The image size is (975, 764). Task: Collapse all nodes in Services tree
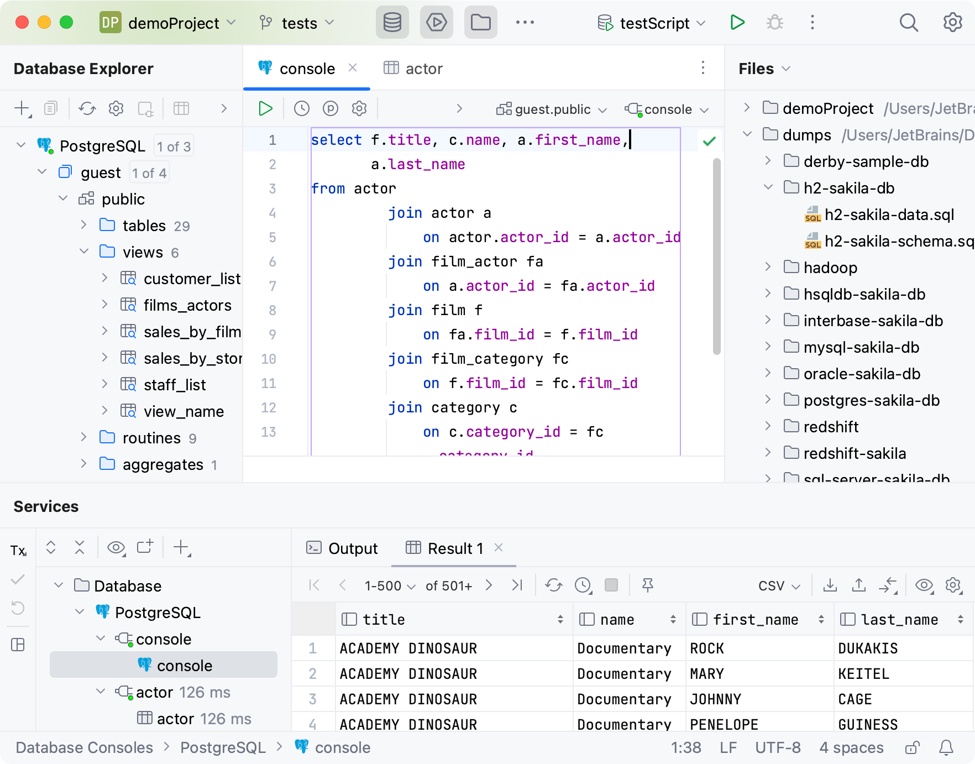point(80,547)
